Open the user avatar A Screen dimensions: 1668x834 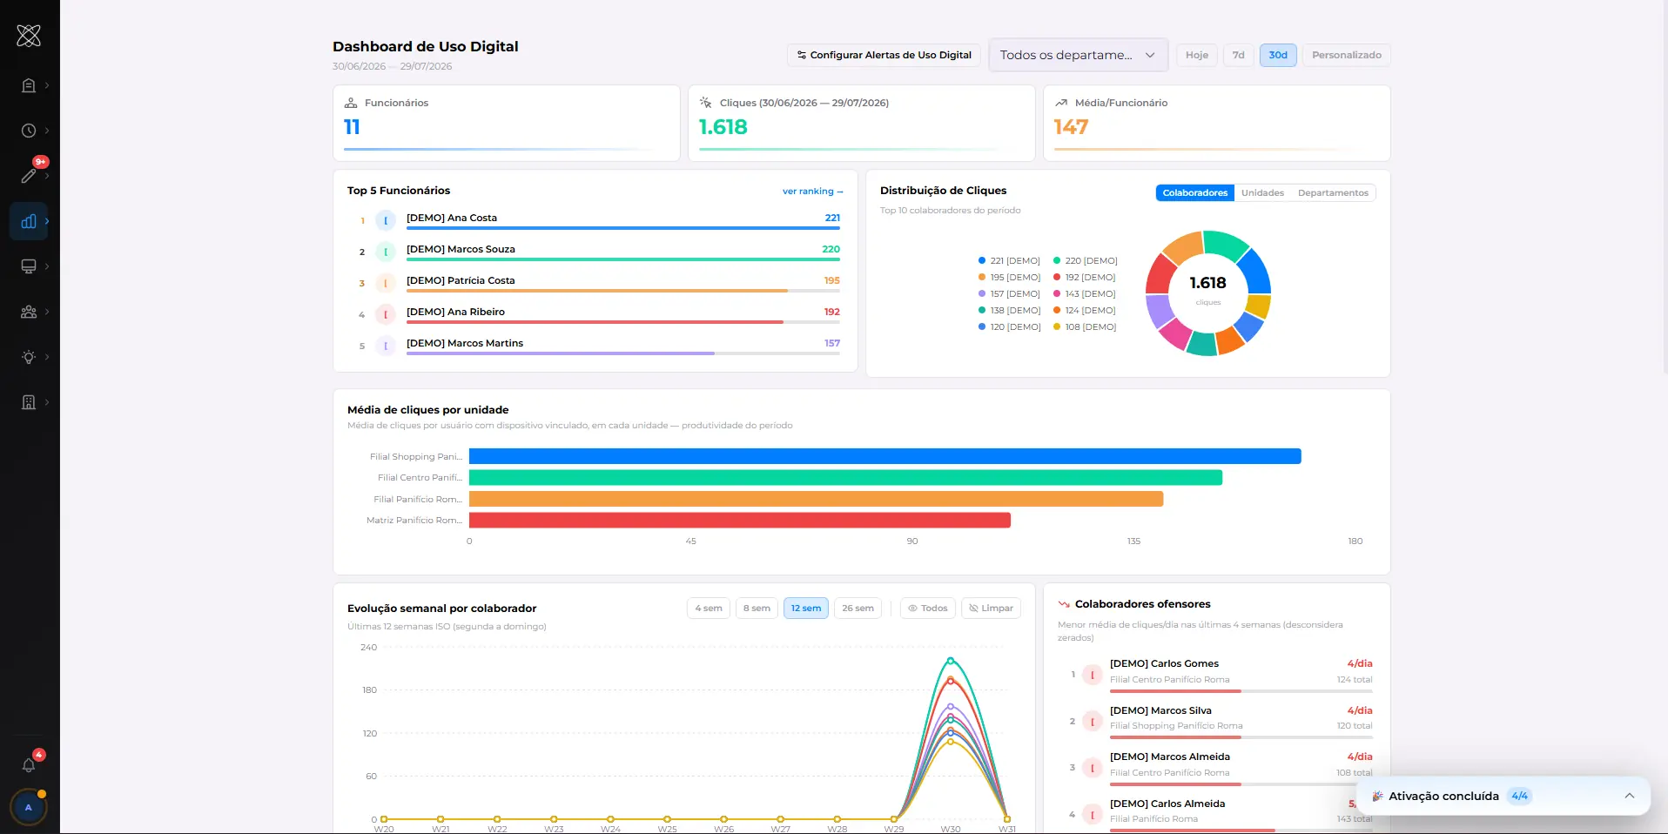coord(29,808)
